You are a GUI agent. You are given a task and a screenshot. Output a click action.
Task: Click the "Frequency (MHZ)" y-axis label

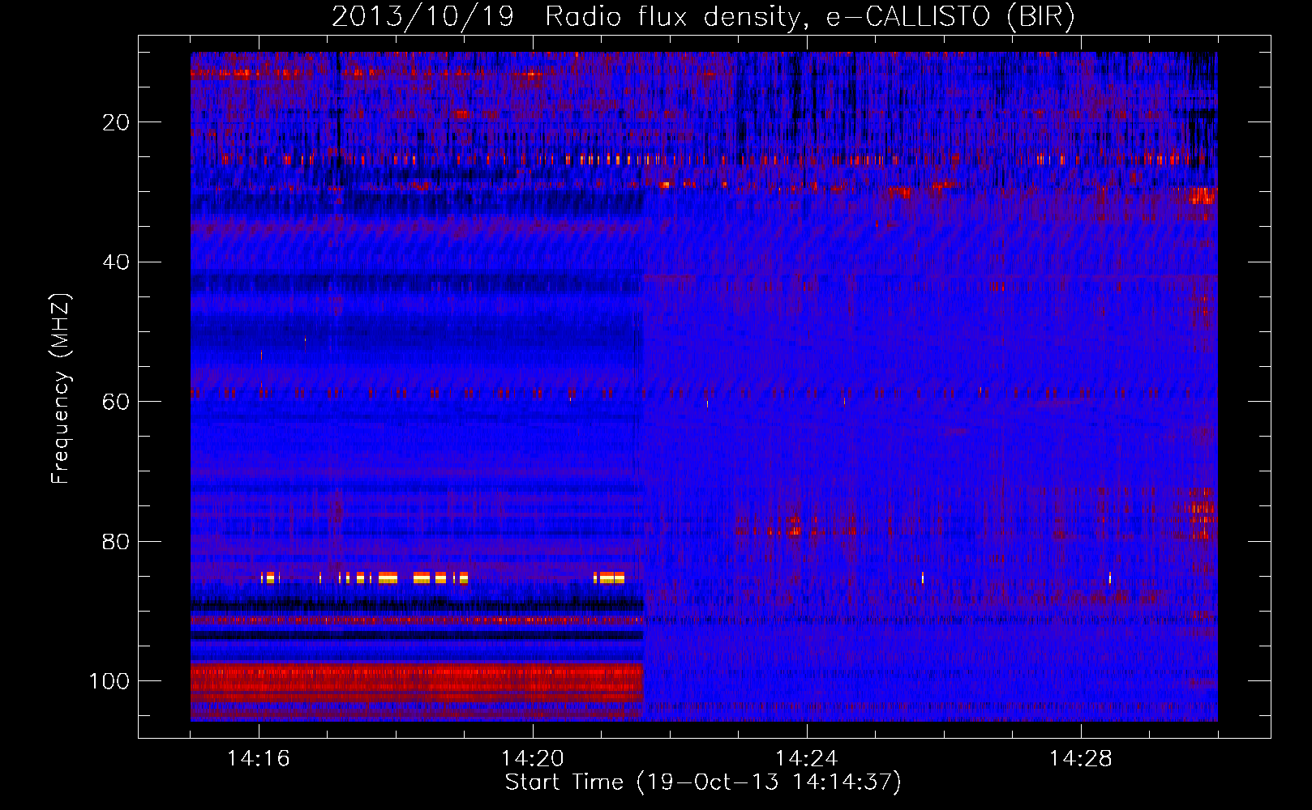[61, 389]
